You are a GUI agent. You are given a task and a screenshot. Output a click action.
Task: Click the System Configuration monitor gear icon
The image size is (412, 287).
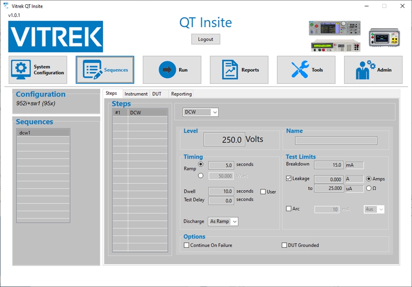(21, 70)
